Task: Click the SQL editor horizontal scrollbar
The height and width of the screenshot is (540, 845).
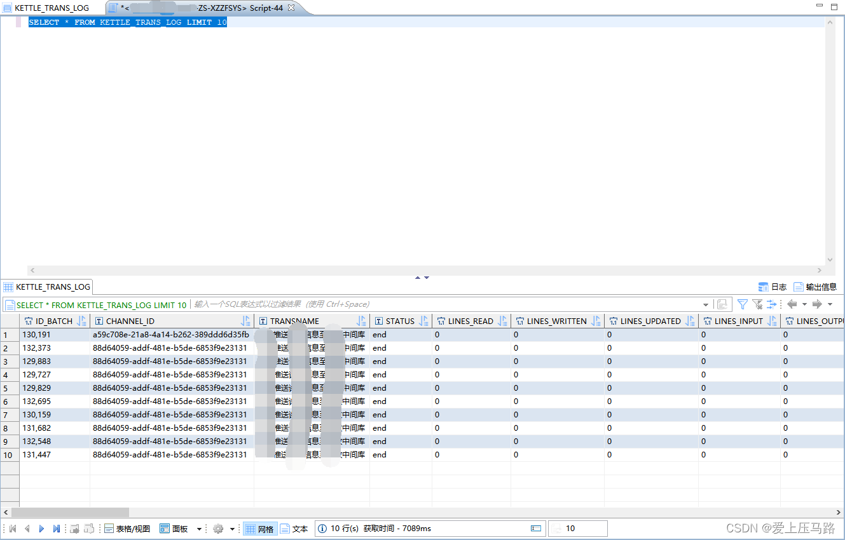Action: click(425, 270)
